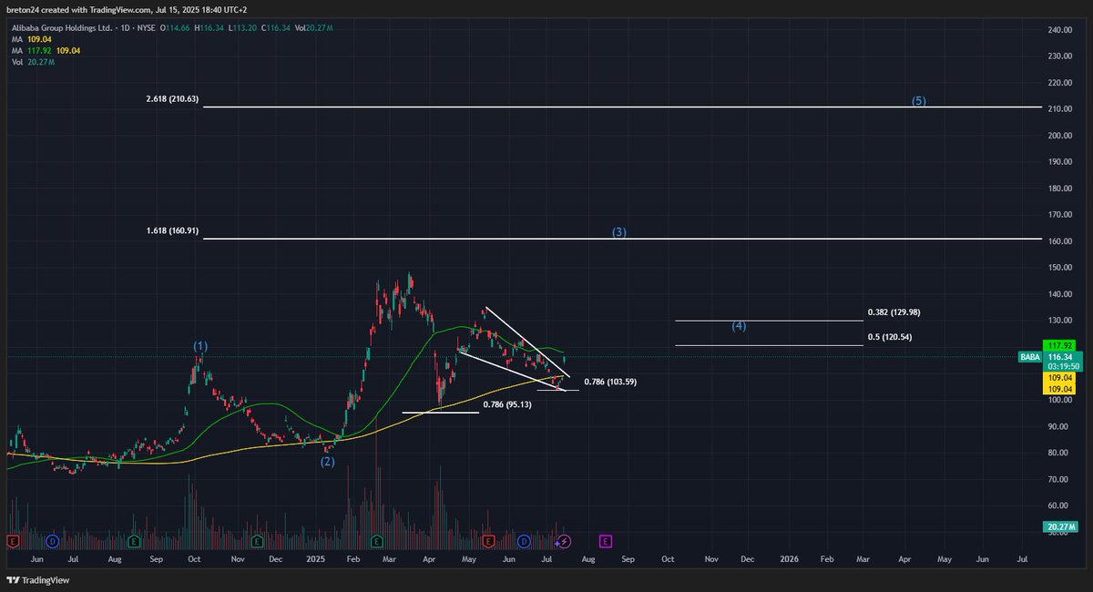Image resolution: width=1093 pixels, height=592 pixels.
Task: Open the magenta upcoming earnings marker near August 2025
Action: [x=605, y=541]
